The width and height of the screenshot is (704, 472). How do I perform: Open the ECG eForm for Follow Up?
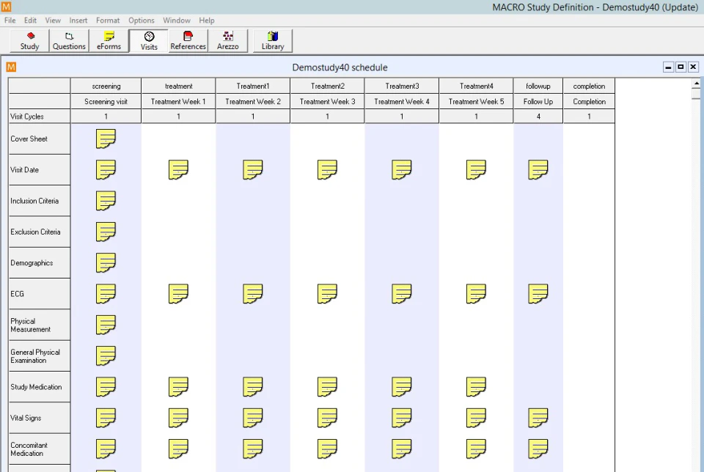538,293
